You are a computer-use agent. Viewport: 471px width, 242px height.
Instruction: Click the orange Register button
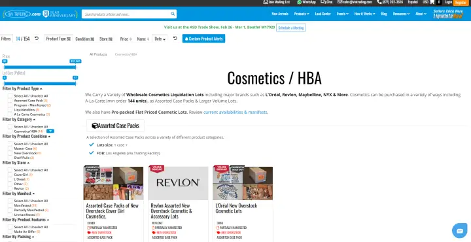click(460, 3)
